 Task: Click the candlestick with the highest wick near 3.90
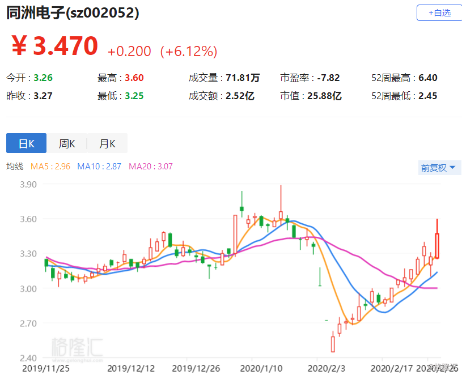point(281,215)
